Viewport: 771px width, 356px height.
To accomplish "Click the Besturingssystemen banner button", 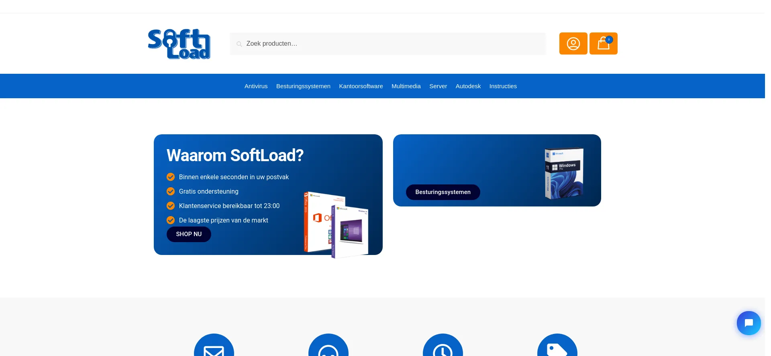I will coord(443,192).
